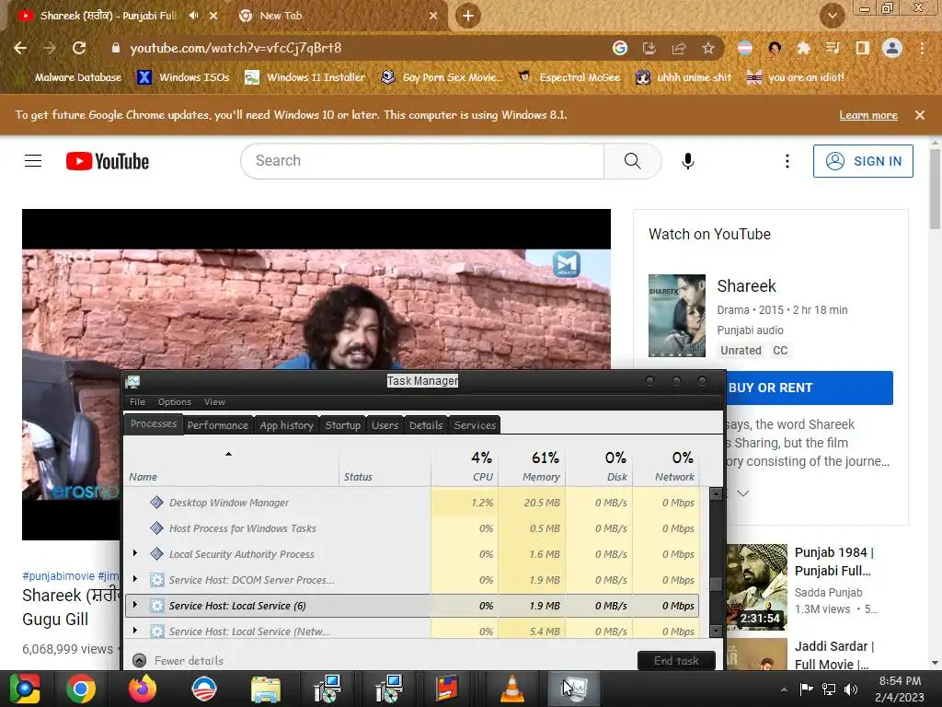Click the address bar URL
The height and width of the screenshot is (707, 942).
click(x=235, y=48)
